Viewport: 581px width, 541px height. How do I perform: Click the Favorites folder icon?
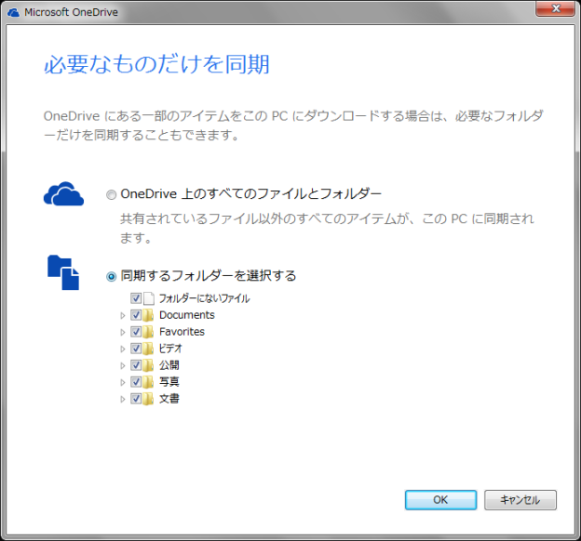(x=148, y=332)
